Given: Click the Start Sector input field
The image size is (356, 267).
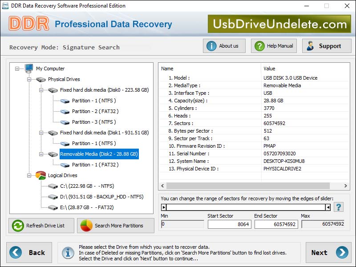Looking at the screenshot, I should pyautogui.click(x=229, y=224).
